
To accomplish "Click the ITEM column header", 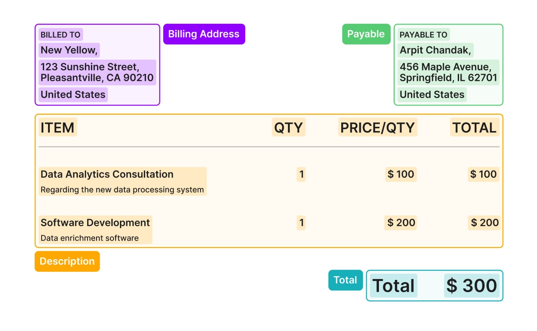I will [58, 127].
